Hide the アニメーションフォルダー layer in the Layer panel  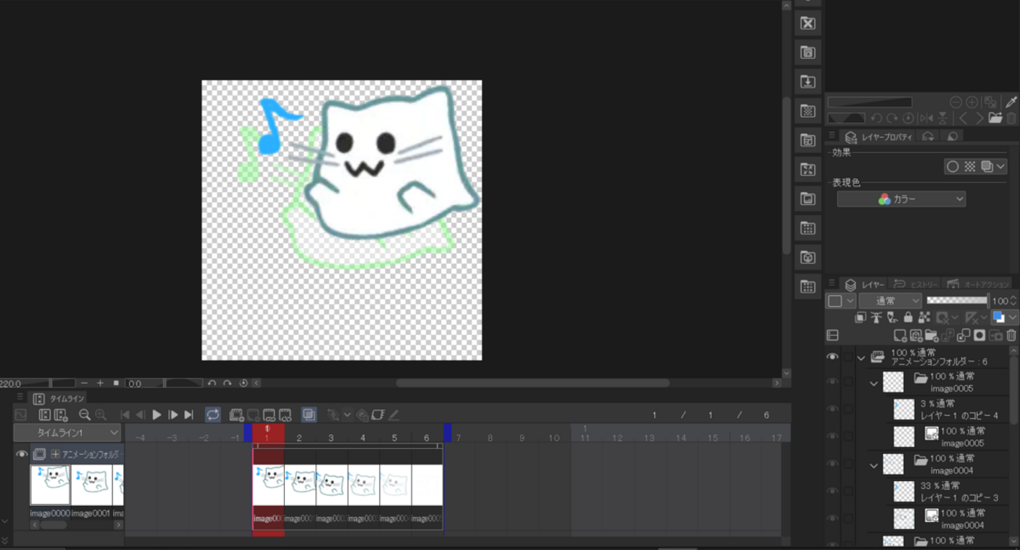click(832, 357)
